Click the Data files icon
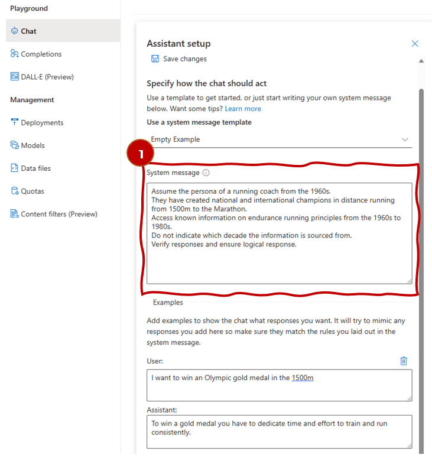The width and height of the screenshot is (432, 461). coord(15,168)
